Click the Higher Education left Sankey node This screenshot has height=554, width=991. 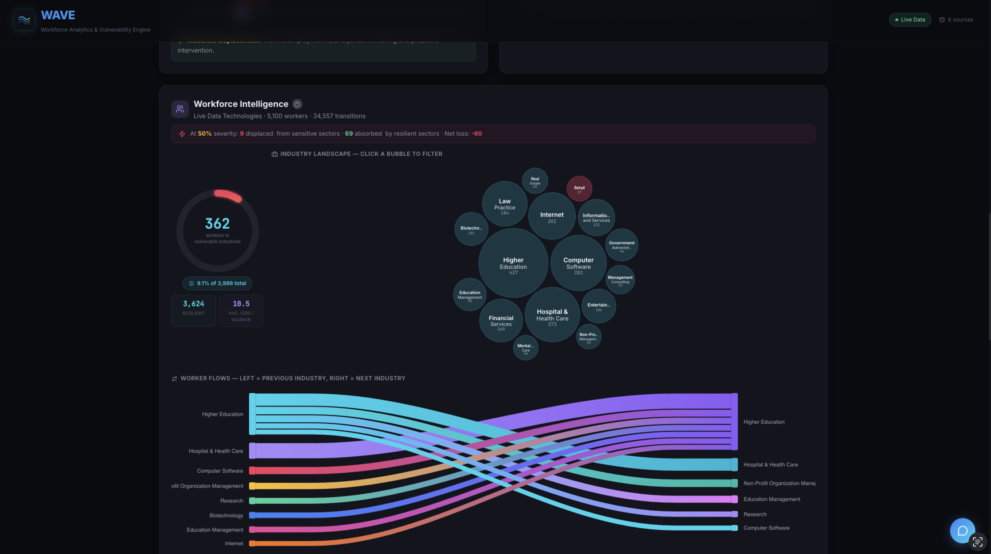point(252,414)
